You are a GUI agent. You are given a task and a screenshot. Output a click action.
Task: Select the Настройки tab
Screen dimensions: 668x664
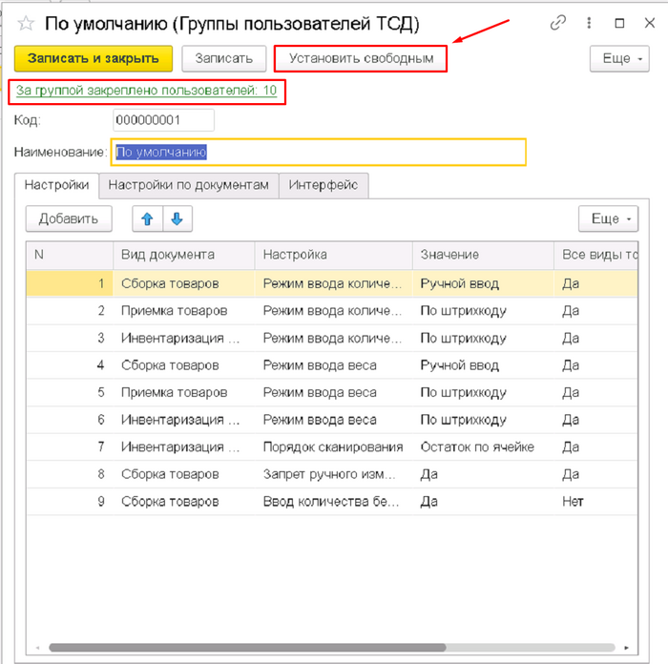pyautogui.click(x=57, y=185)
